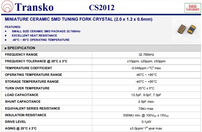This screenshot has height=132, width=202.
Task: Select the ±10ppm, ±20ppm, ±50ppm value
Action: tap(146, 61)
